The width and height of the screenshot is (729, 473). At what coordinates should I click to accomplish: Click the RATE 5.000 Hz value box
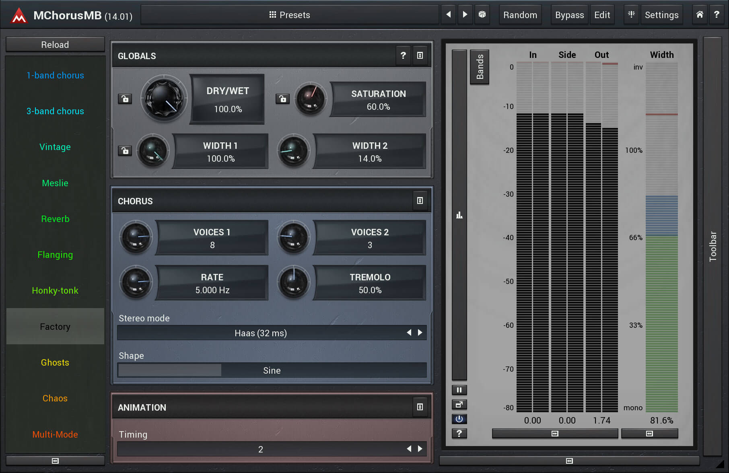(x=212, y=283)
